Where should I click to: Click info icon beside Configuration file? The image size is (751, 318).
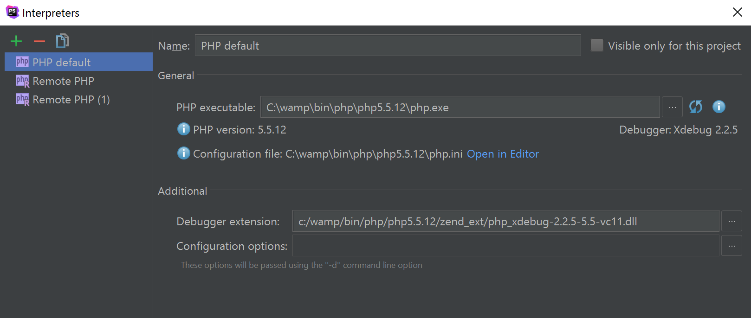184,153
